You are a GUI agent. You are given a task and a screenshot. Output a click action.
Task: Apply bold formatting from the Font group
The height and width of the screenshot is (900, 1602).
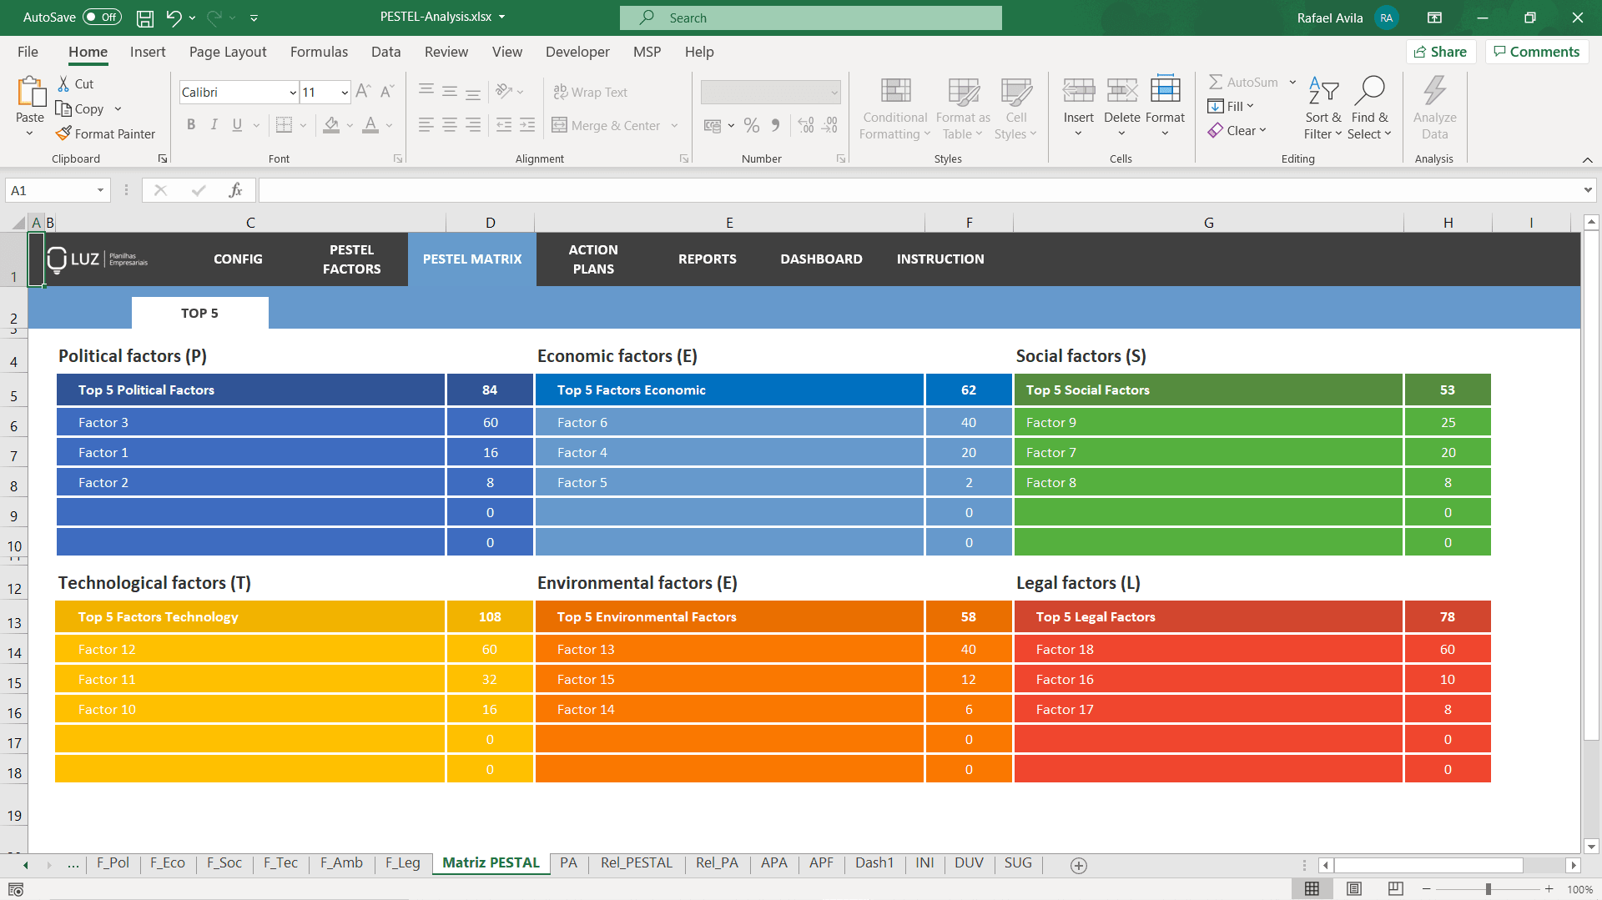pos(191,124)
